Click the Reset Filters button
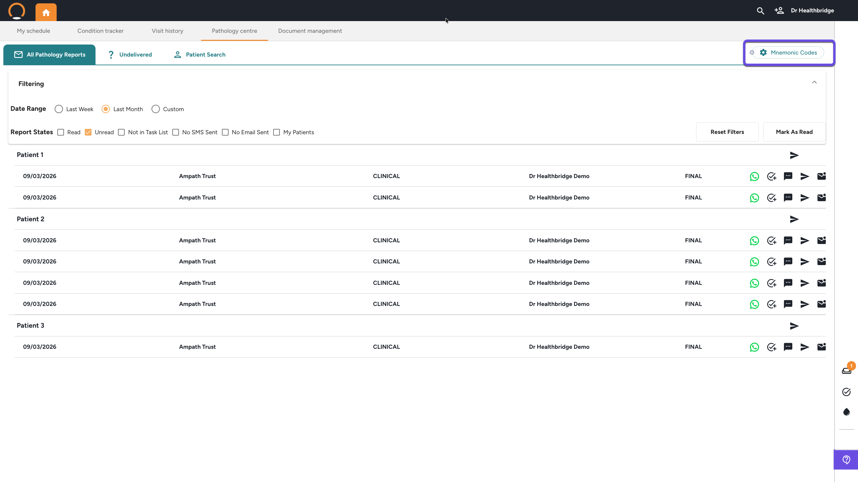The image size is (858, 482). coord(727,132)
